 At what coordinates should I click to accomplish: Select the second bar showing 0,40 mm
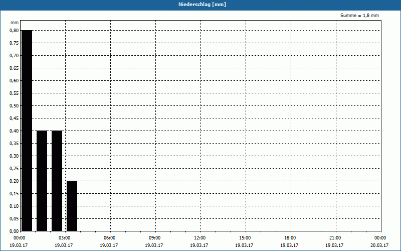(42, 181)
